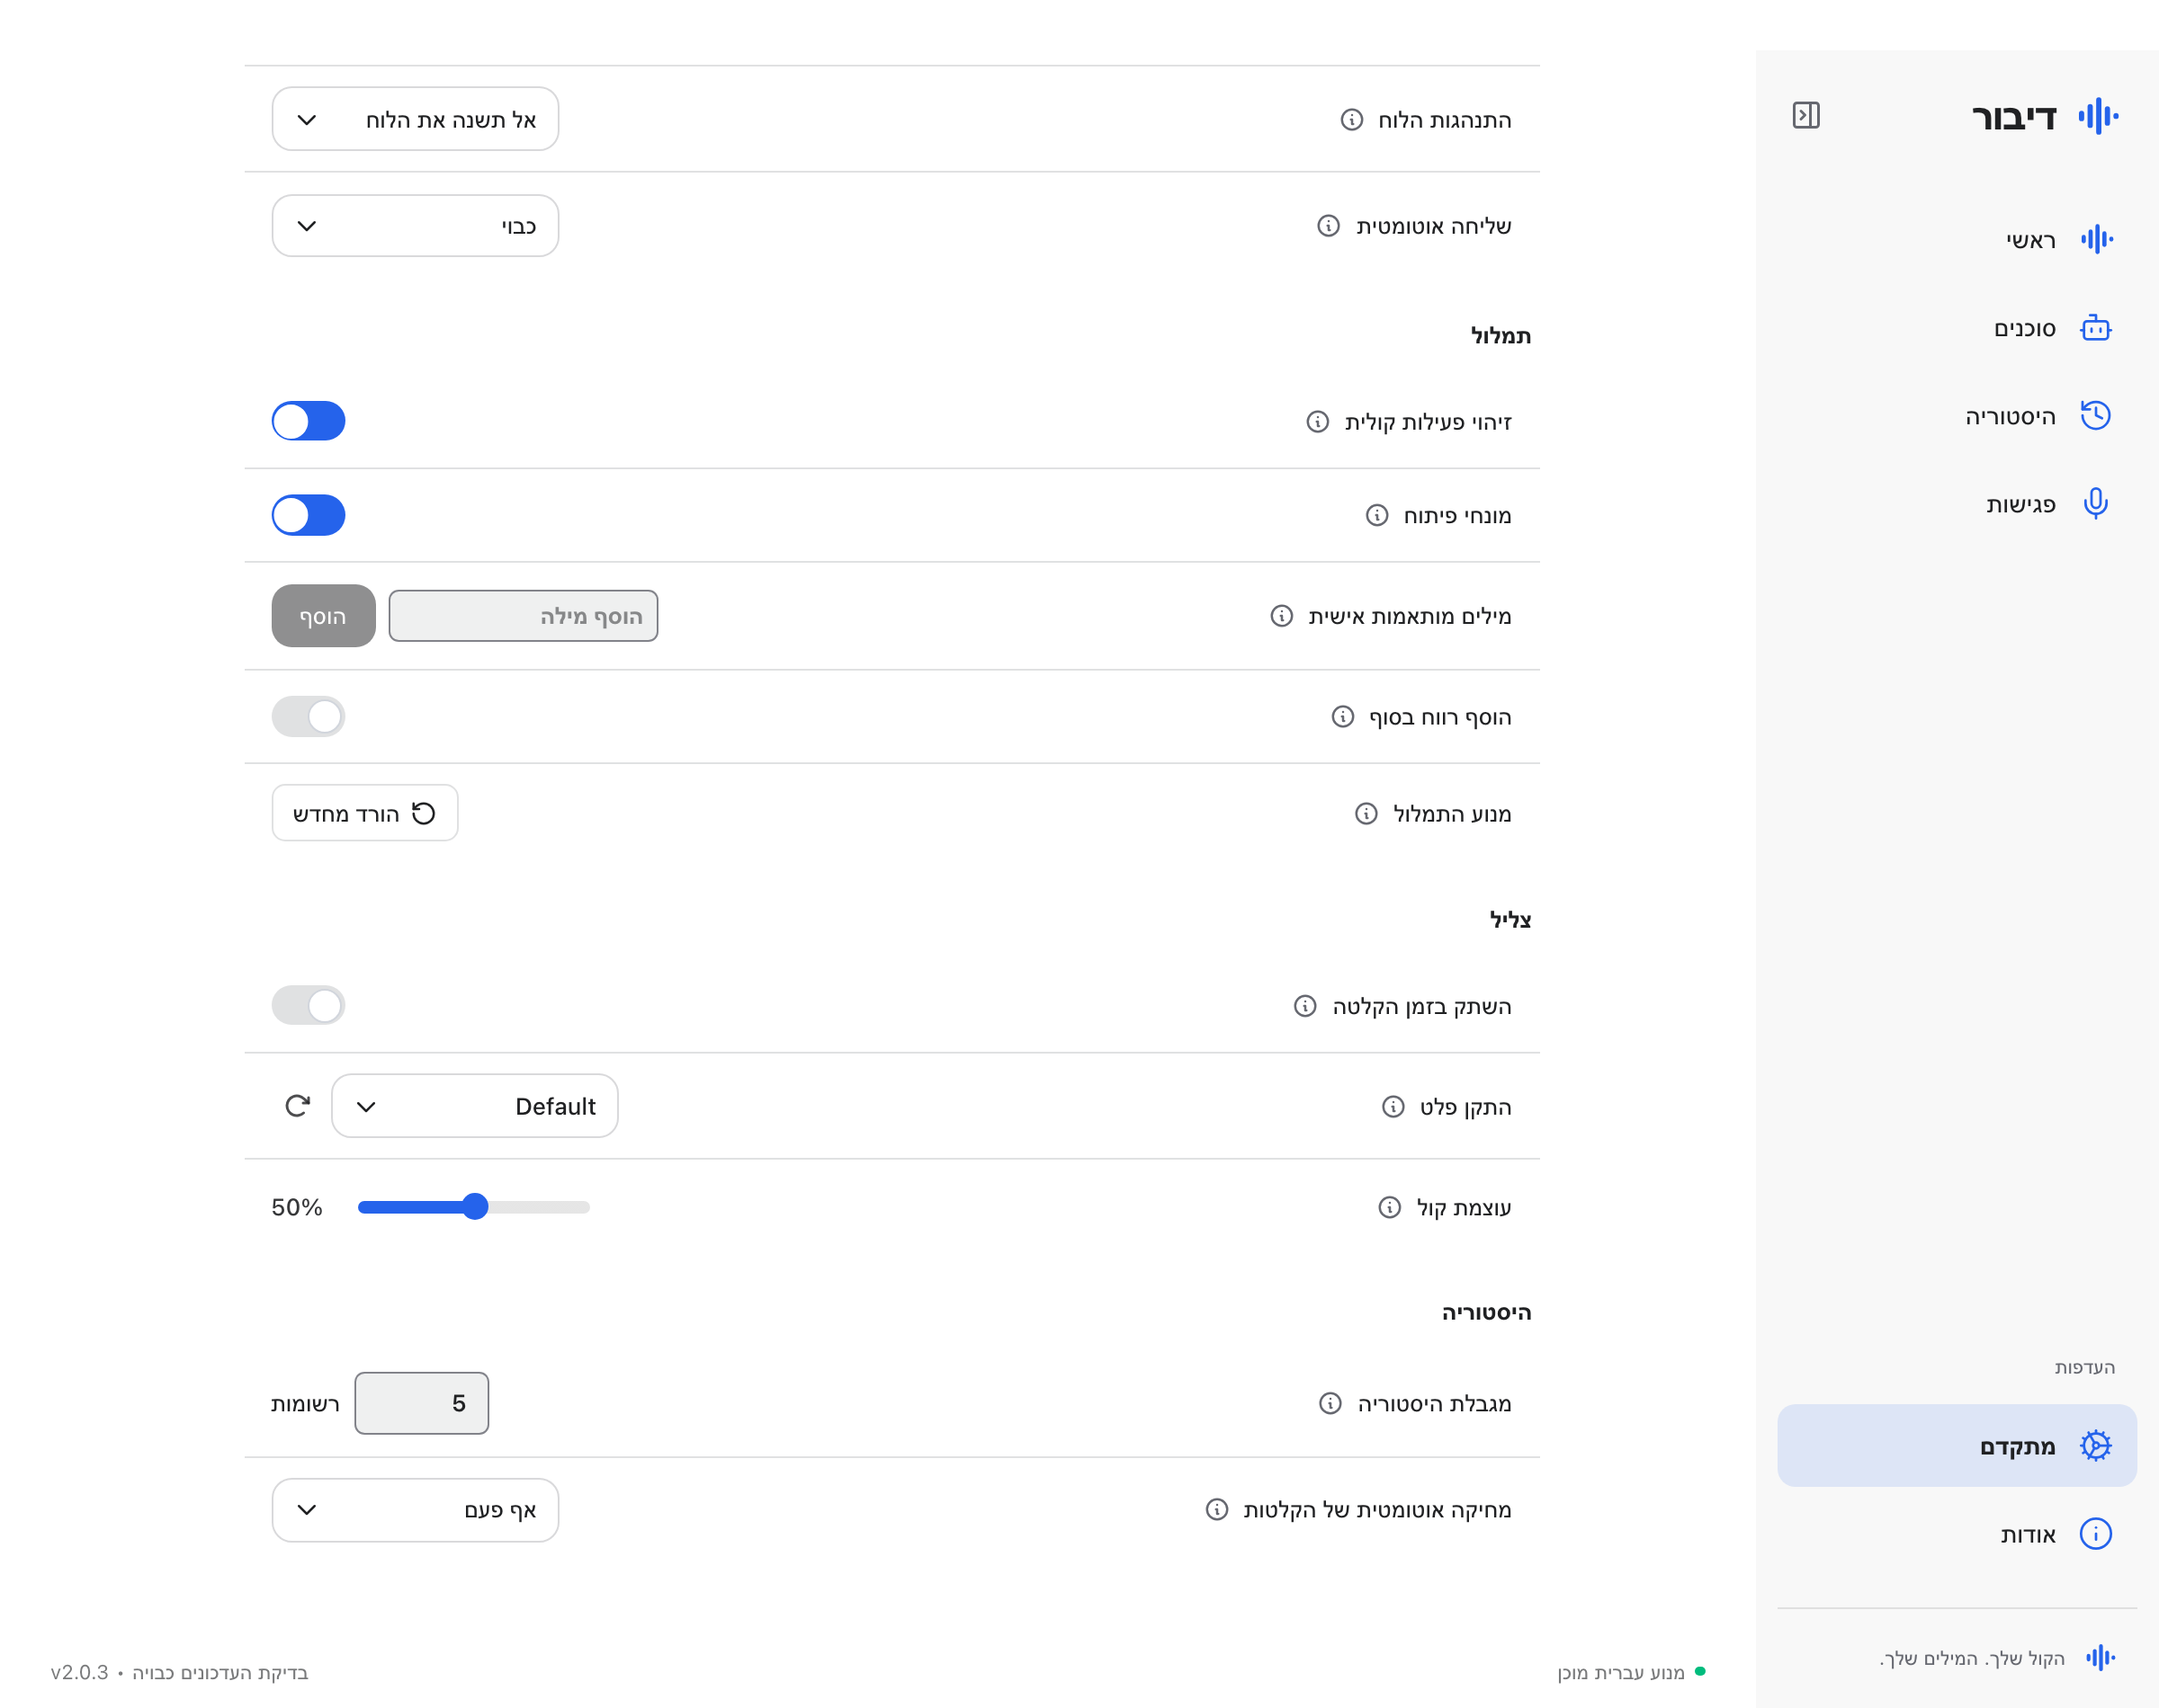Show info for התקן פלט
Viewport: 2159px width, 1708px height.
[1392, 1107]
